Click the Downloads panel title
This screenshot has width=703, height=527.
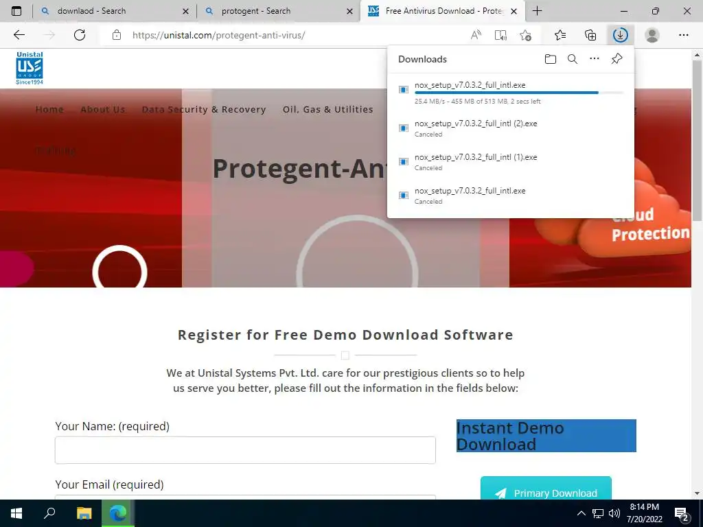(422, 59)
